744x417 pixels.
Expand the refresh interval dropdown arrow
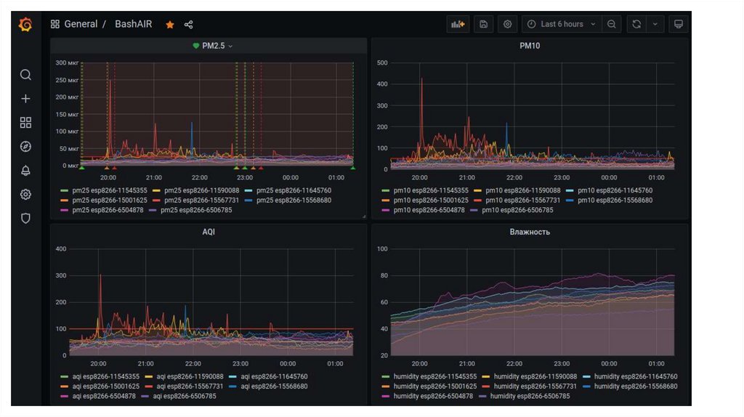(655, 24)
